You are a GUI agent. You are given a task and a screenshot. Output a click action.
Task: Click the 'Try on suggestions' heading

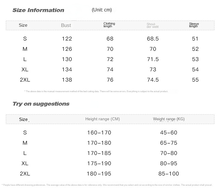pos(41,104)
